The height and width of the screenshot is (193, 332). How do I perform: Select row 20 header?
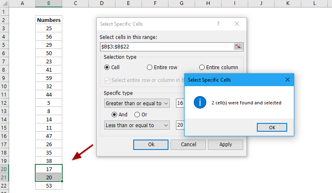[x=4, y=169]
